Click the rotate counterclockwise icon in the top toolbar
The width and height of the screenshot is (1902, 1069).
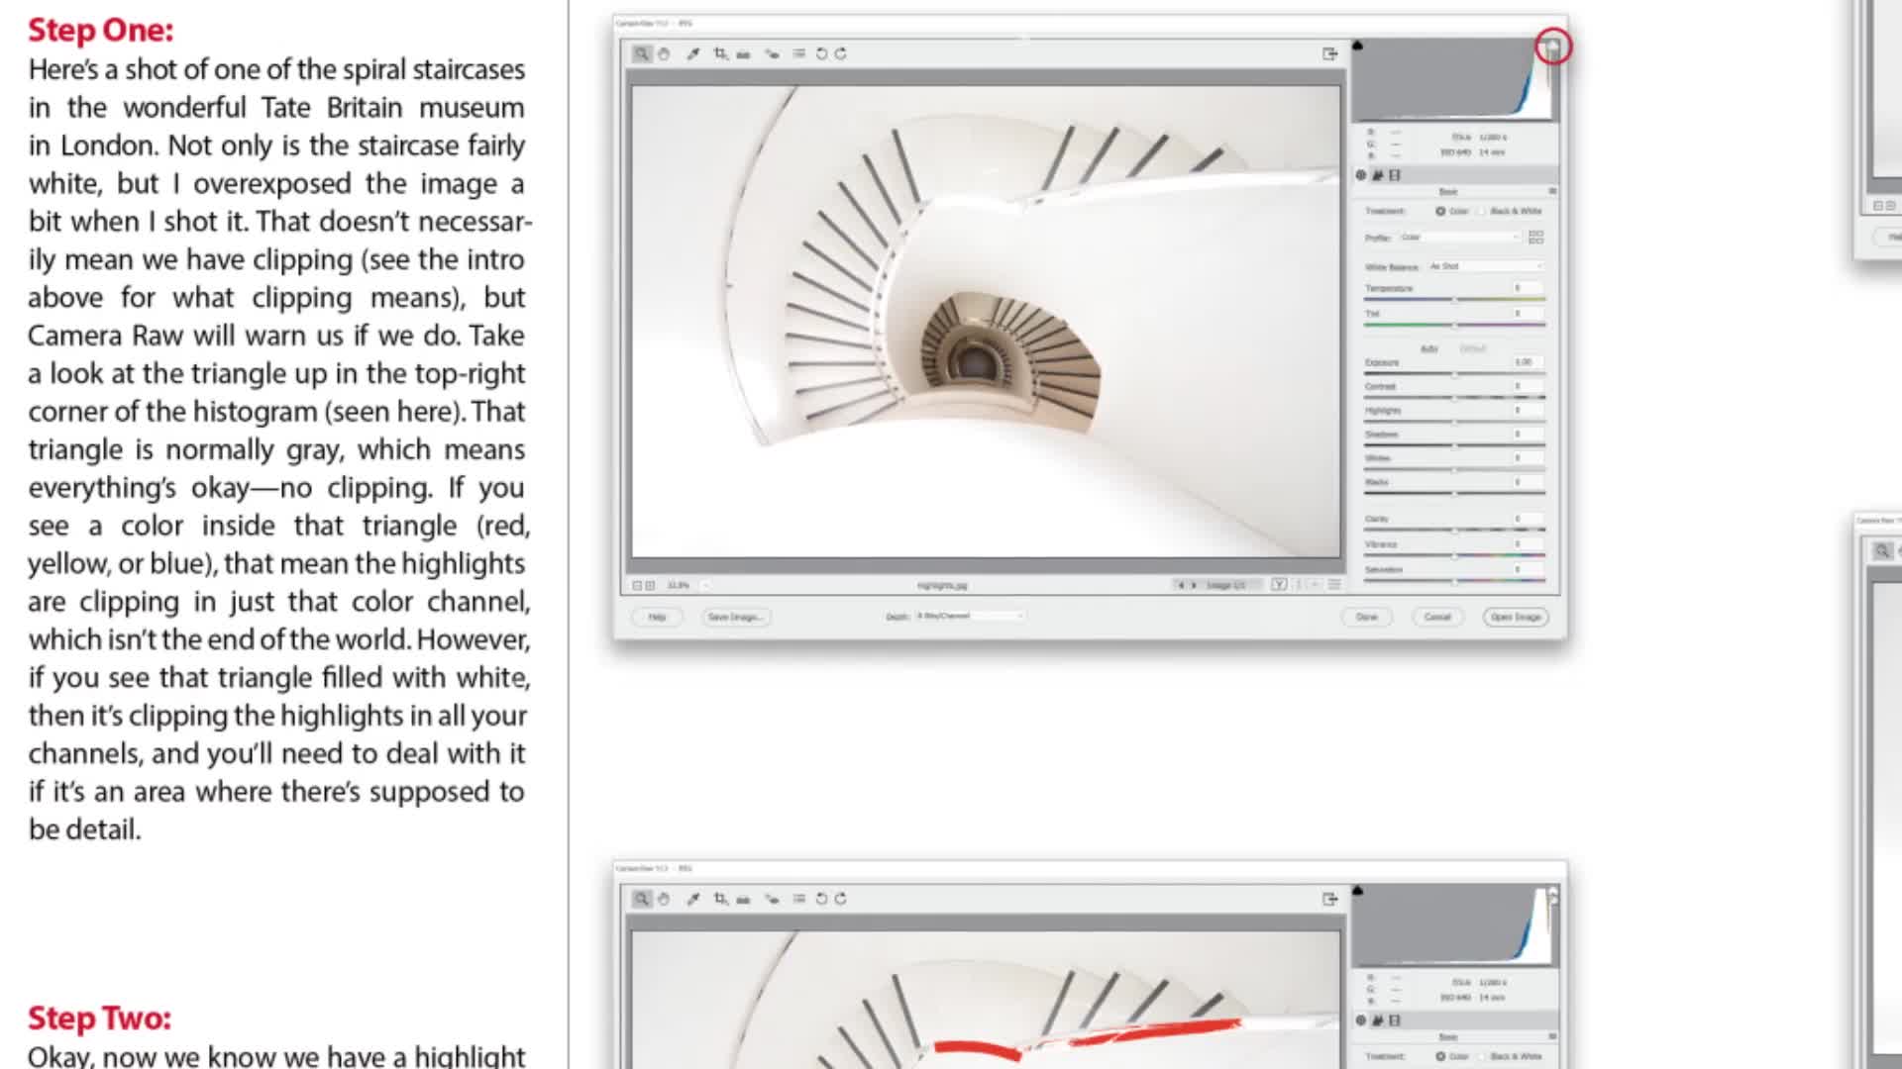(821, 54)
